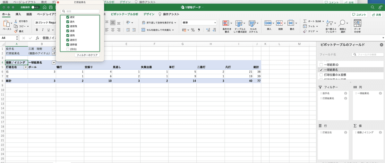The image size is (385, 163).
Task: Click the コメント button
Action: click(359, 14)
